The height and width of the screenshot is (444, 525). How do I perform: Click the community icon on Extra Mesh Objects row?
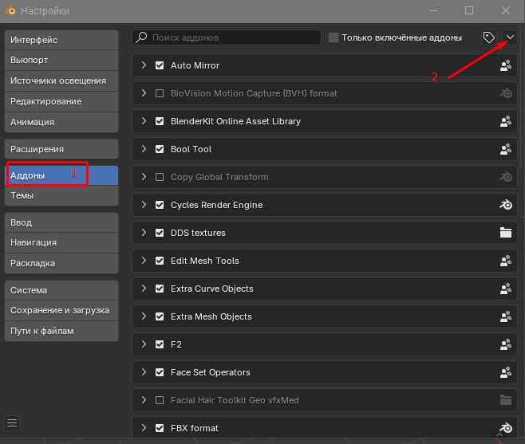(x=506, y=316)
